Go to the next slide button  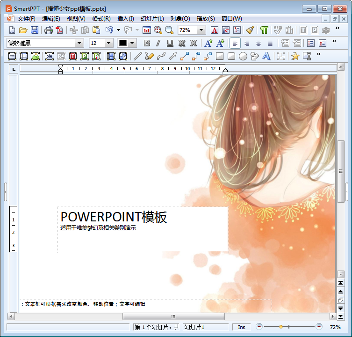pyautogui.click(x=341, y=308)
